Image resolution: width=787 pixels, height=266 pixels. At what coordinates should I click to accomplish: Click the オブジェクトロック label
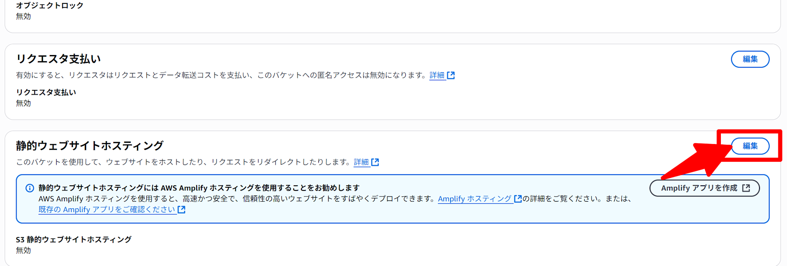tap(50, 6)
